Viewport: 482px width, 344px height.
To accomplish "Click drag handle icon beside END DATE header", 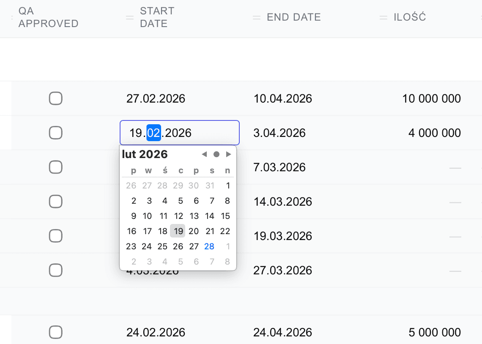I will tap(256, 17).
